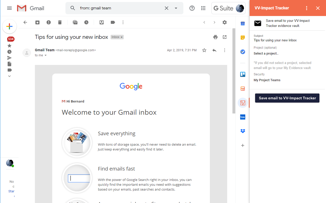The image size is (326, 203).
Task: Open Sent mail in the sidebar
Action: pos(9,58)
